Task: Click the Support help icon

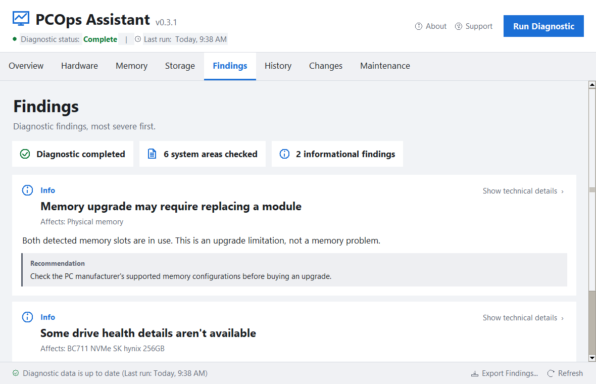Action: (459, 26)
